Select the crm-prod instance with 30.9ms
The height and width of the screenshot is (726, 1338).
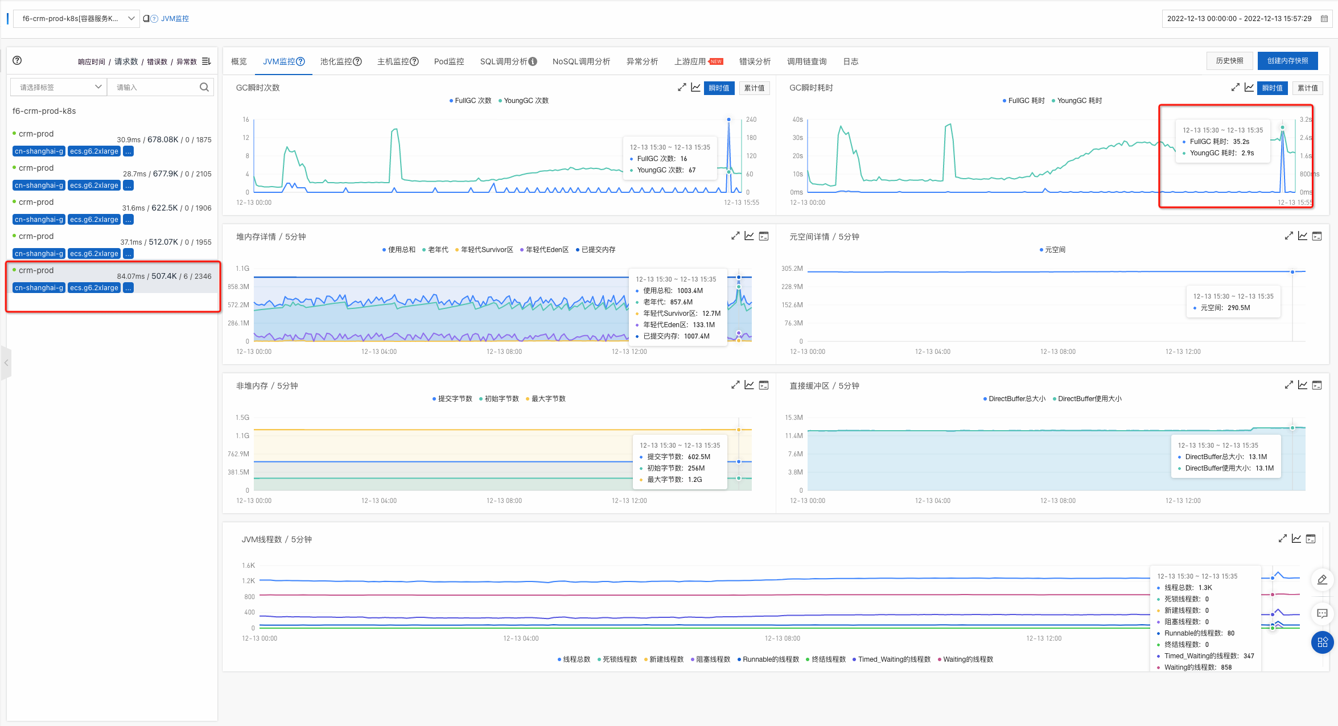pos(113,142)
